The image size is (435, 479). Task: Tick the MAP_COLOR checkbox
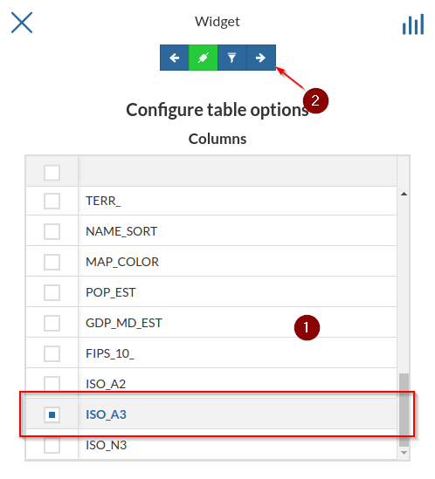click(x=52, y=262)
